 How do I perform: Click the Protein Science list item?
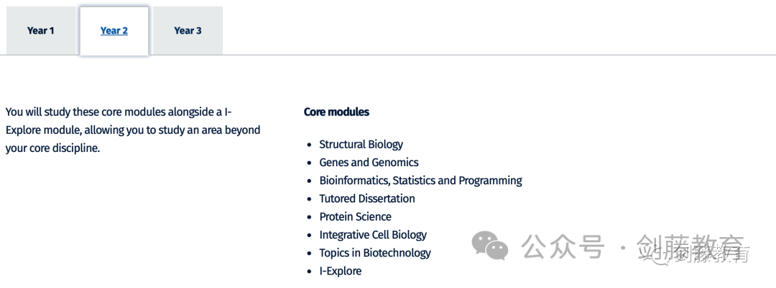coord(356,216)
